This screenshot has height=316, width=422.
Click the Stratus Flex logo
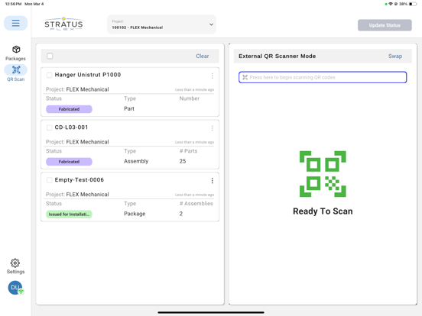63,24
